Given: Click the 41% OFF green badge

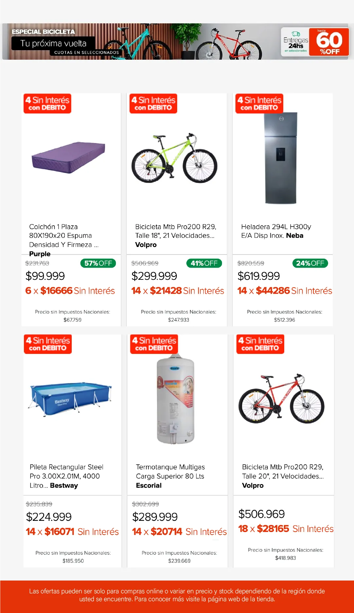Looking at the screenshot, I should coord(204,263).
